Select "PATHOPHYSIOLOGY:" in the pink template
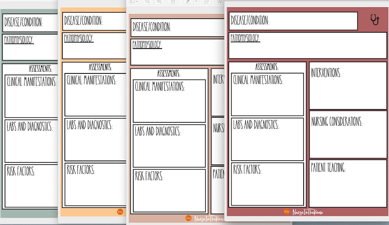The width and height of the screenshot is (389, 225). pyautogui.click(x=147, y=45)
